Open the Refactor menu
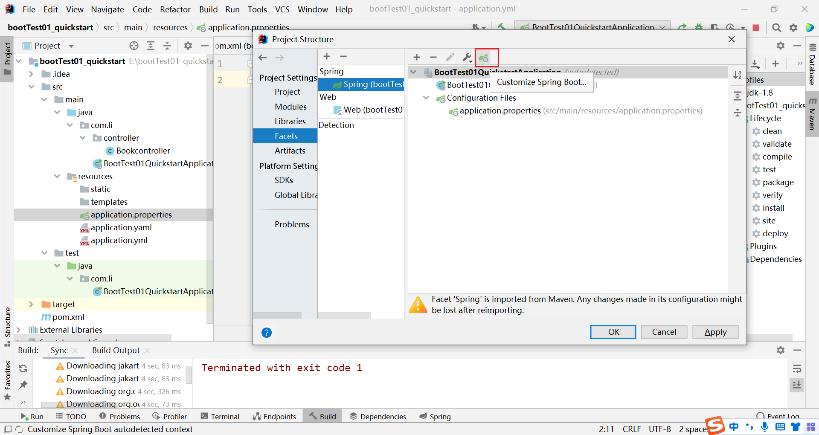The height and width of the screenshot is (435, 819). (x=175, y=9)
